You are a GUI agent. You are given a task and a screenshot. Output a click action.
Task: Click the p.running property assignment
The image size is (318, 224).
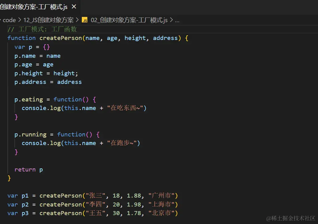tap(30, 135)
